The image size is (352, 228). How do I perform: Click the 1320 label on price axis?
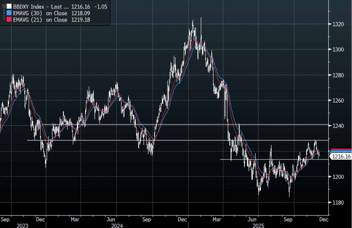point(338,24)
